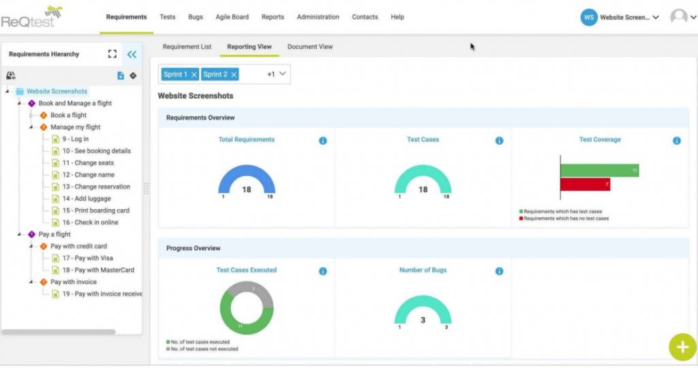Image resolution: width=698 pixels, height=368 pixels.
Task: Collapse Pay with invoice node
Action: tap(31, 282)
